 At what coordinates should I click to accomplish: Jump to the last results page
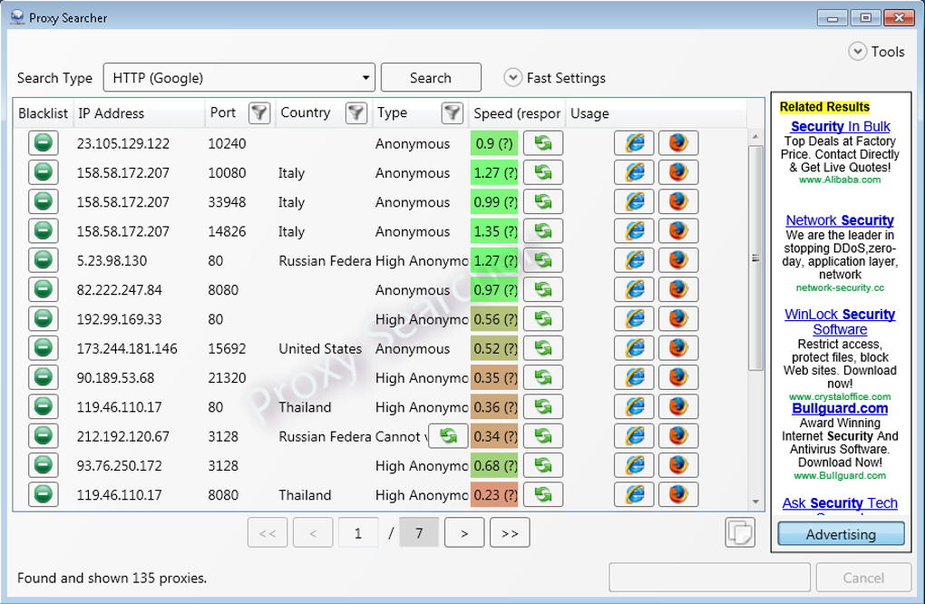[510, 533]
